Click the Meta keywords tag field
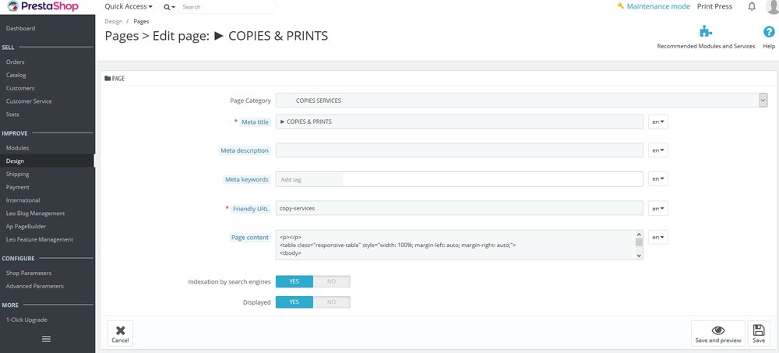This screenshot has height=353, width=779. click(x=460, y=179)
